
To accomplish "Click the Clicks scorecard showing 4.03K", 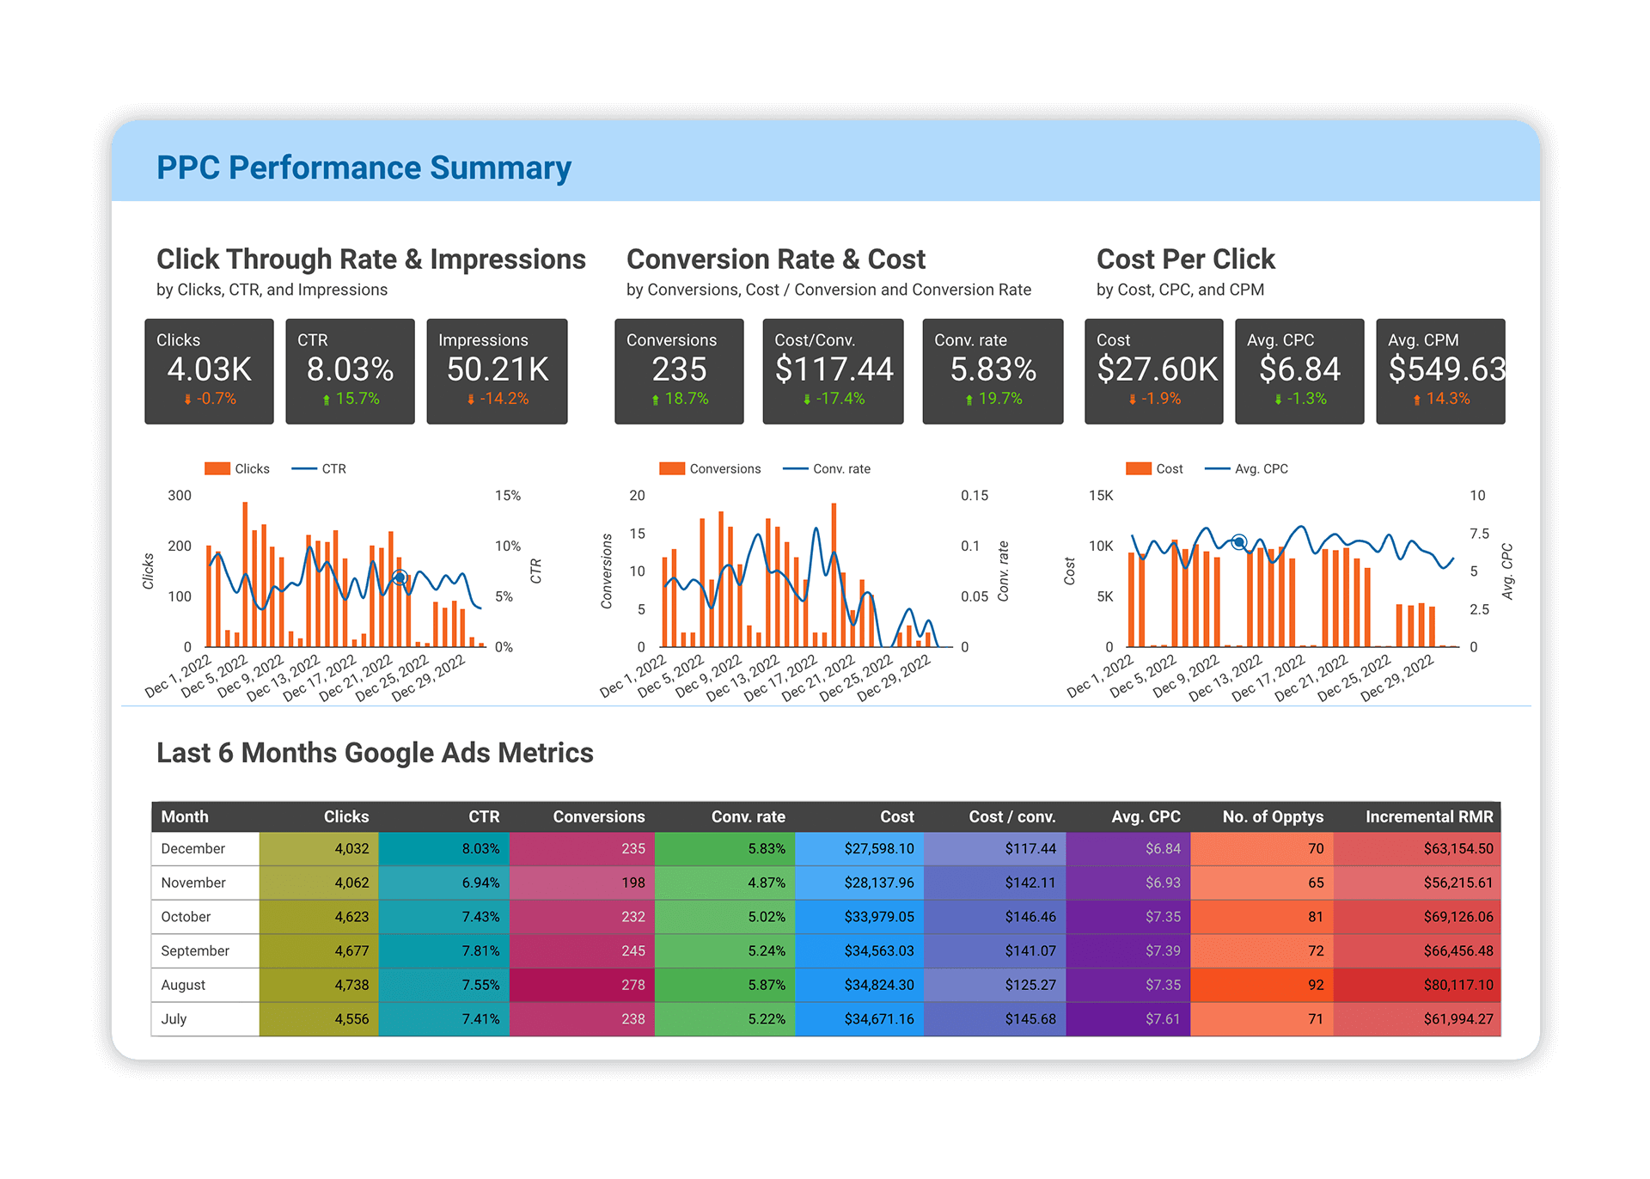I will point(208,370).
